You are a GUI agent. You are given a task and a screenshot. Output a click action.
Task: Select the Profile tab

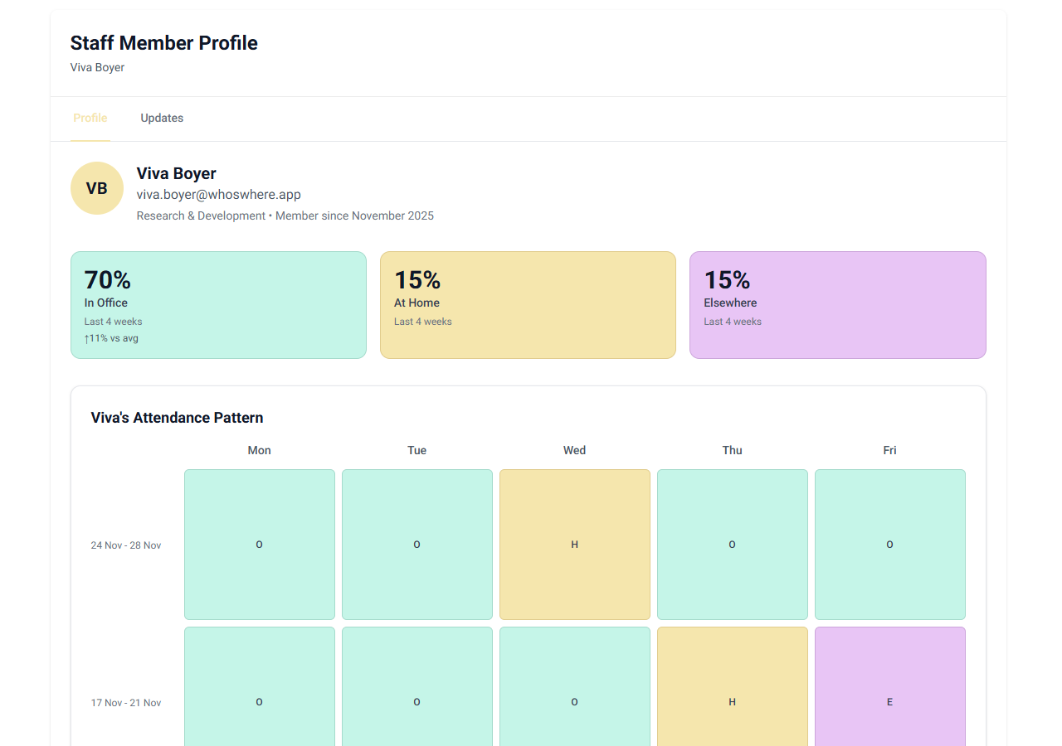click(90, 118)
